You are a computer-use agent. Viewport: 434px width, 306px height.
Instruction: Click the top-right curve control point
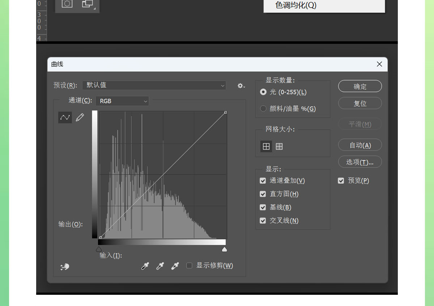click(226, 113)
